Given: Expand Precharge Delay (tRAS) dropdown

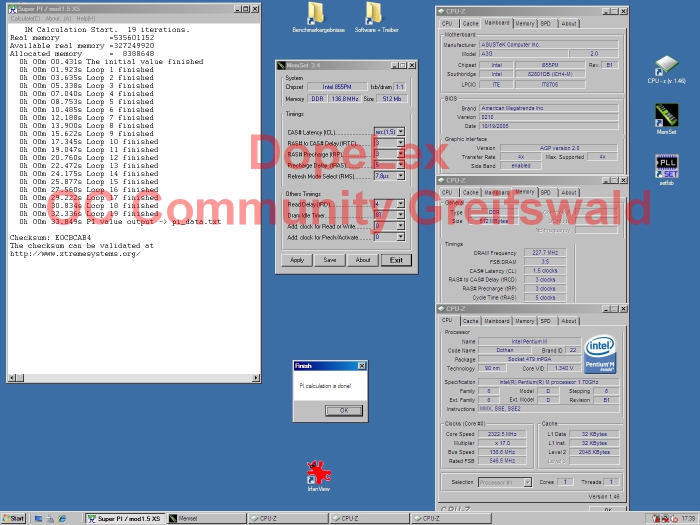Looking at the screenshot, I should [x=400, y=165].
